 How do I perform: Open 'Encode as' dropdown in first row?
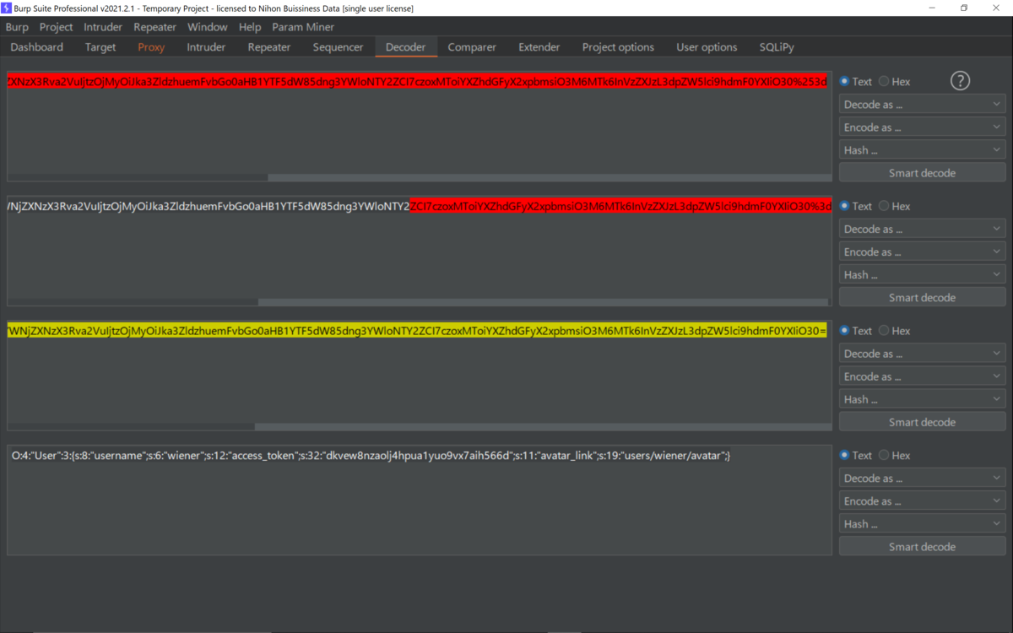click(x=922, y=127)
